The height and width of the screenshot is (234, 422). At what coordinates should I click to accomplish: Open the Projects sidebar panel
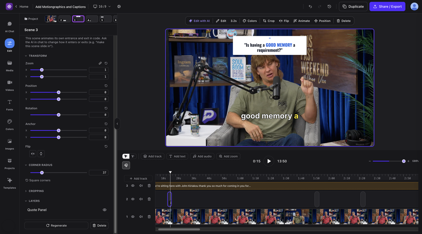coord(9,163)
